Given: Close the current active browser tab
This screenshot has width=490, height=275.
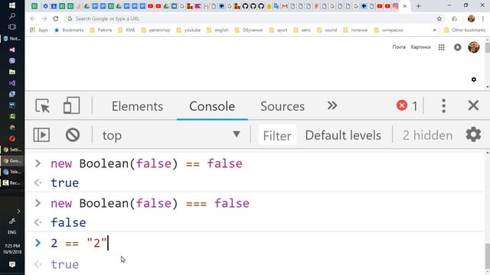Looking at the screenshot, I should (x=405, y=6).
